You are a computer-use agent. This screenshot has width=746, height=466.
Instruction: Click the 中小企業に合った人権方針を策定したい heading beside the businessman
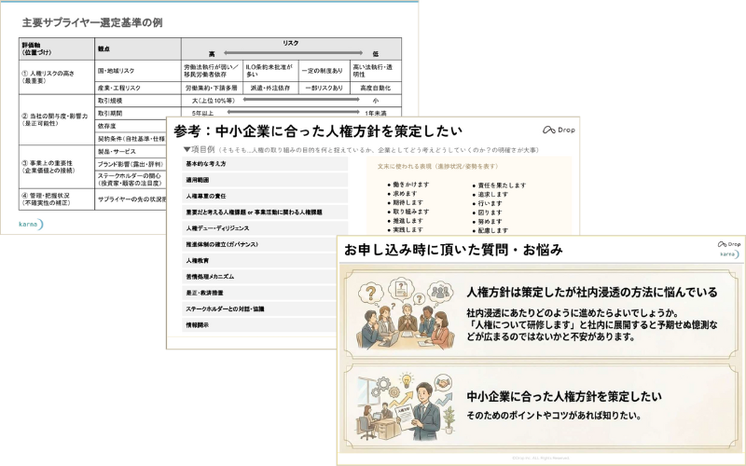(564, 397)
